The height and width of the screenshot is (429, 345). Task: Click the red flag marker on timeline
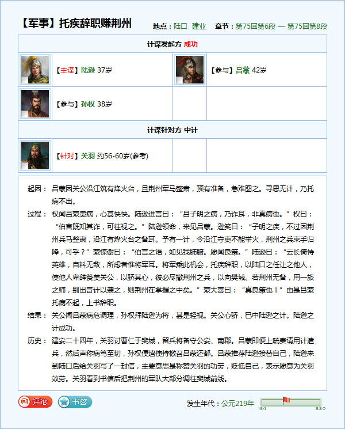click(x=286, y=400)
